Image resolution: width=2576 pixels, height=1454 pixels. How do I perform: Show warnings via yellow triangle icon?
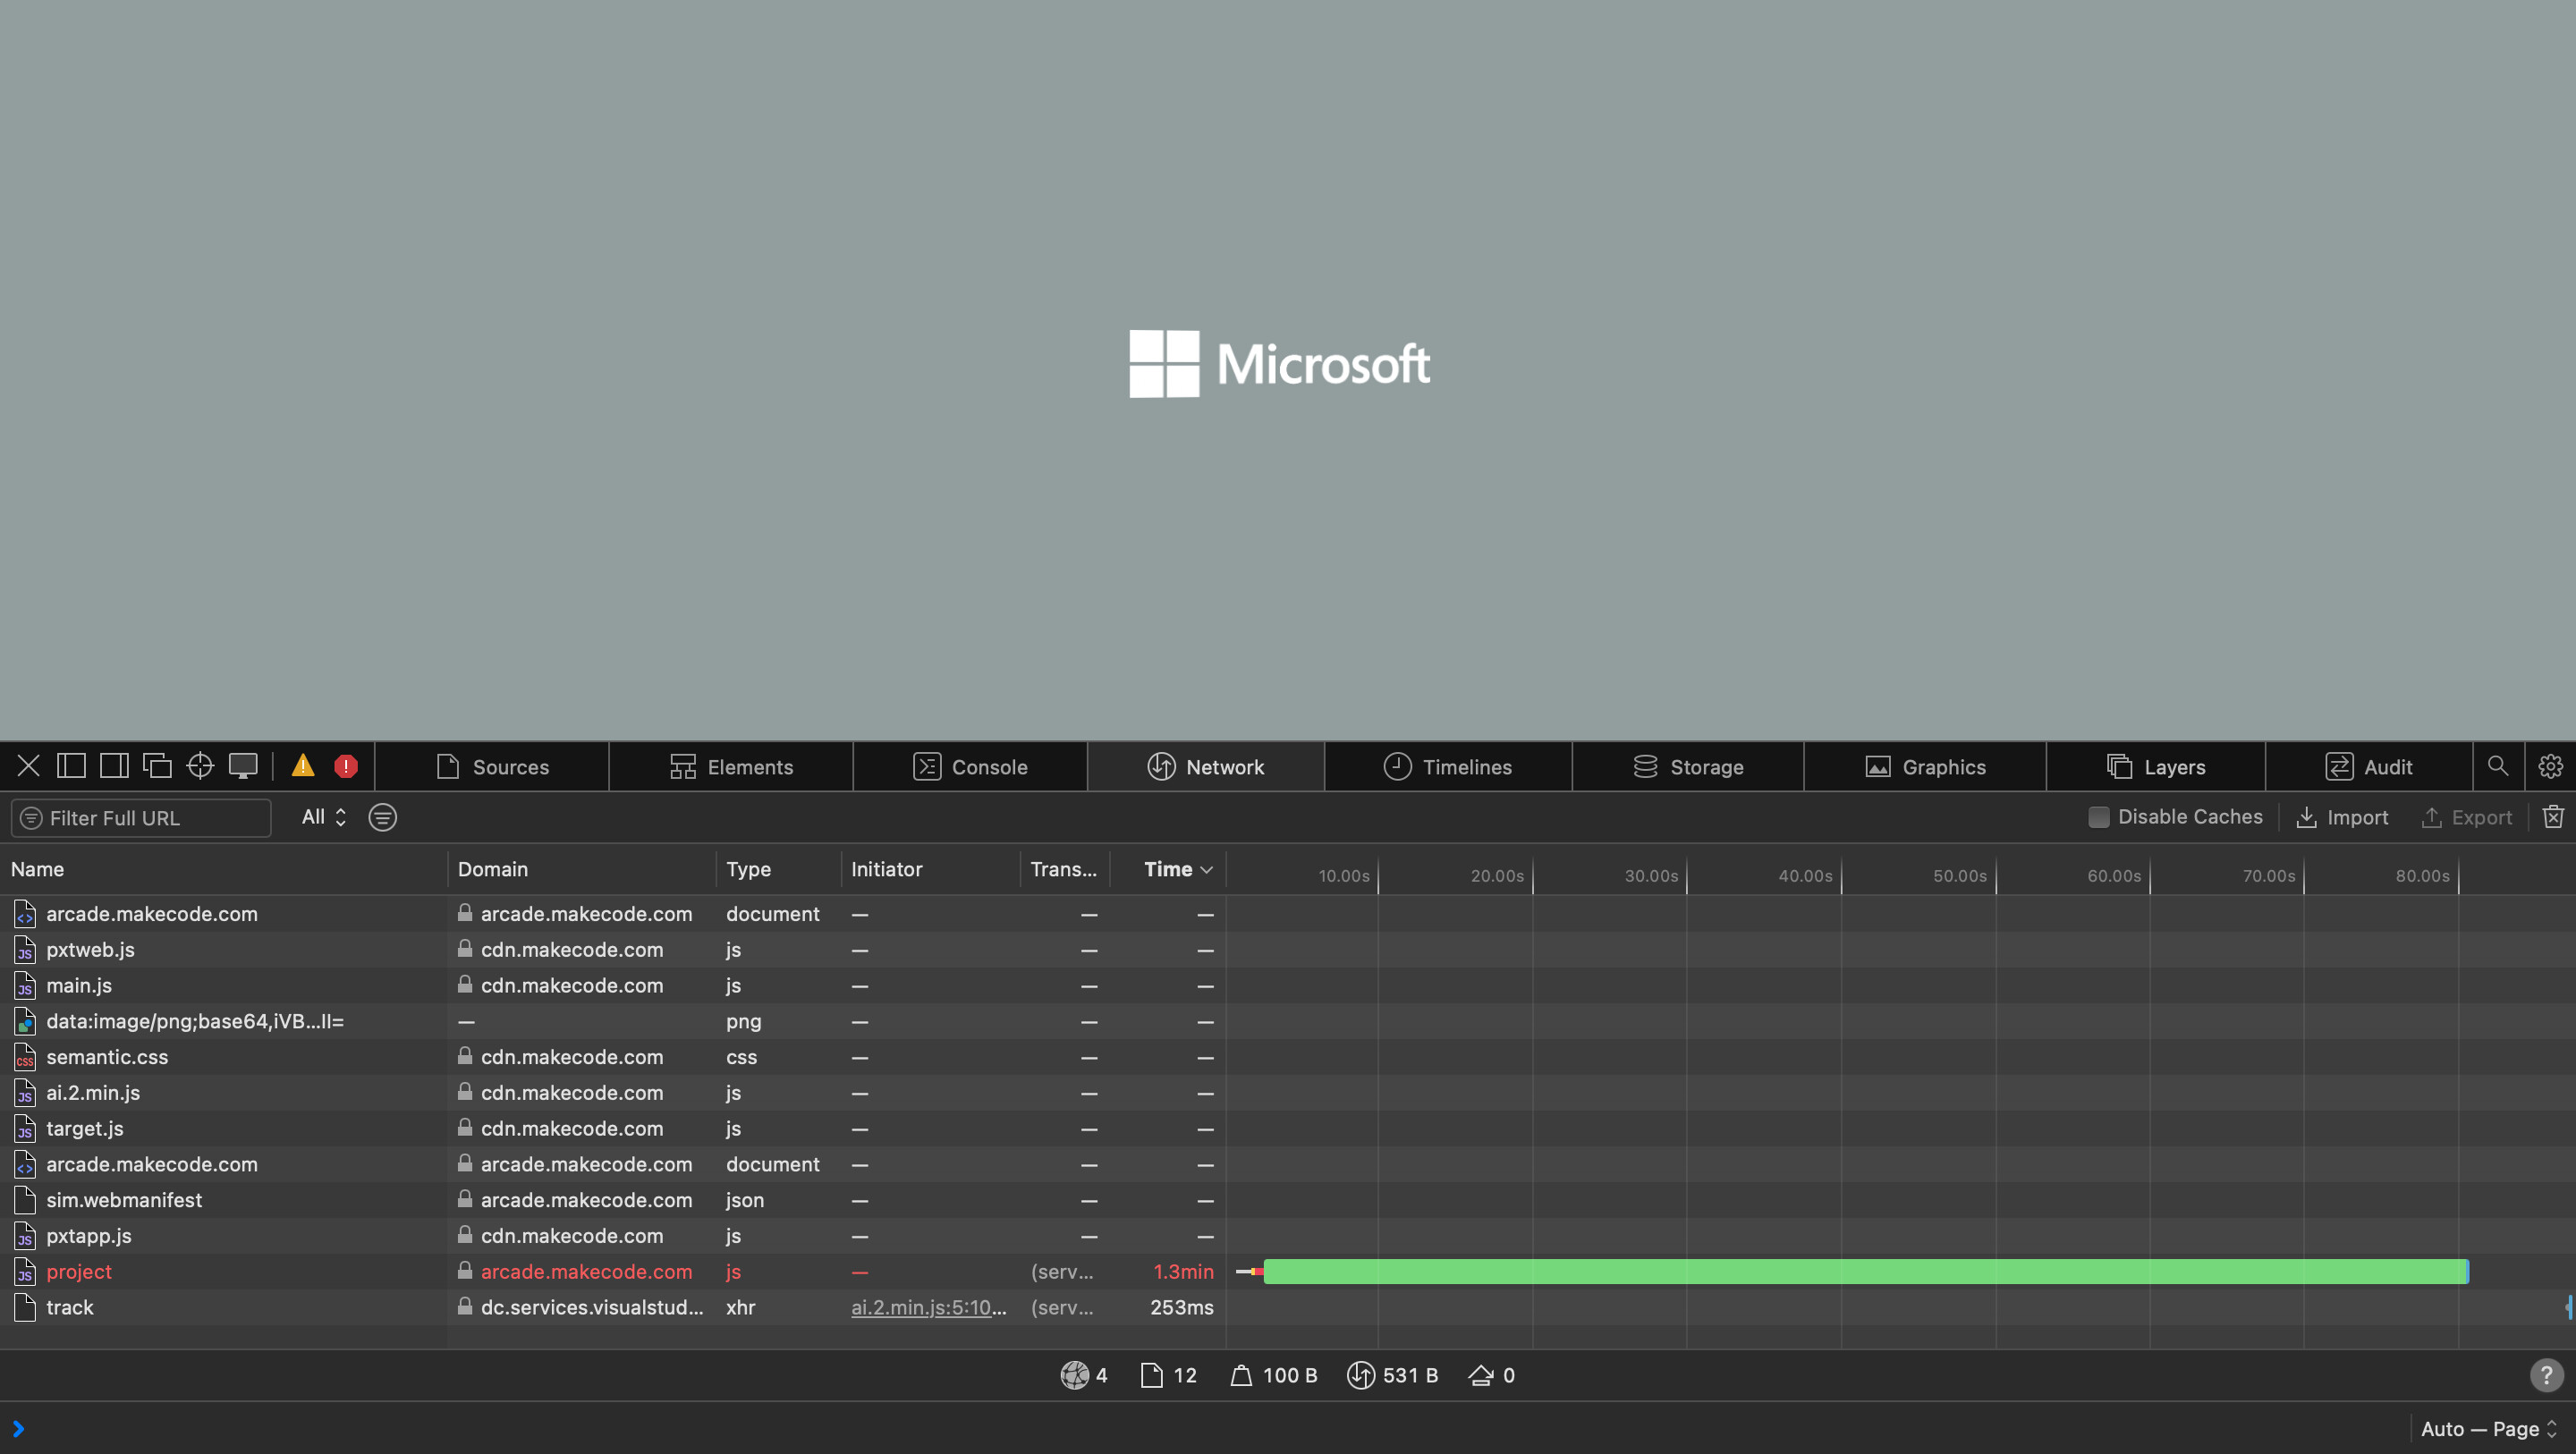pyautogui.click(x=303, y=767)
